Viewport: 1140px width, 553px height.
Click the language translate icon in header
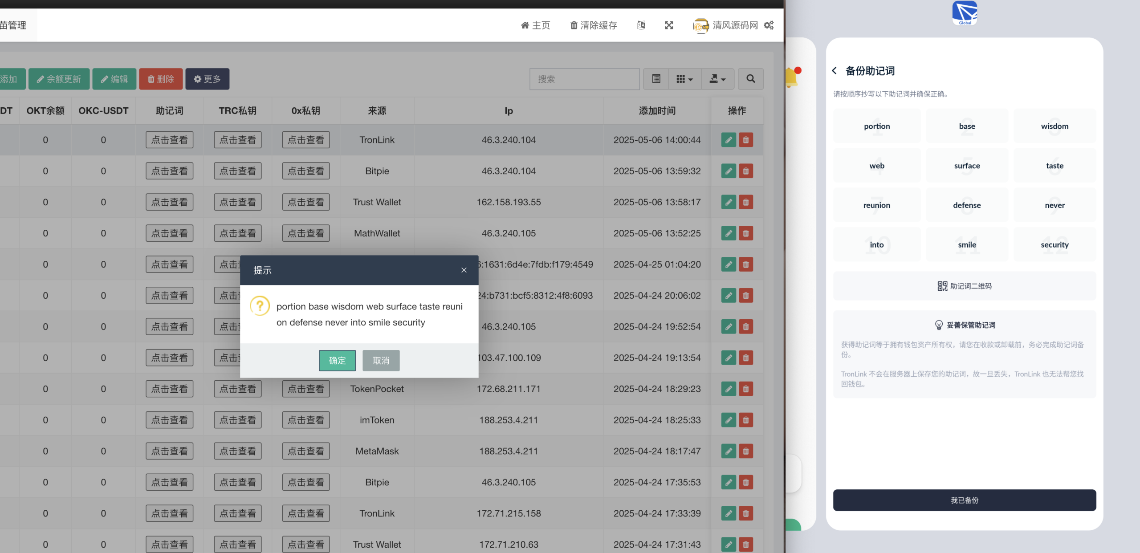(641, 25)
